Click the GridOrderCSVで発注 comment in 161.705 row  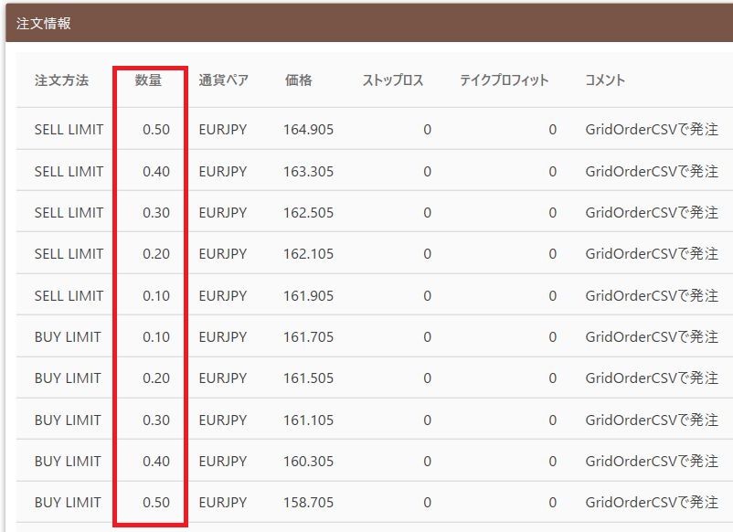click(x=652, y=337)
